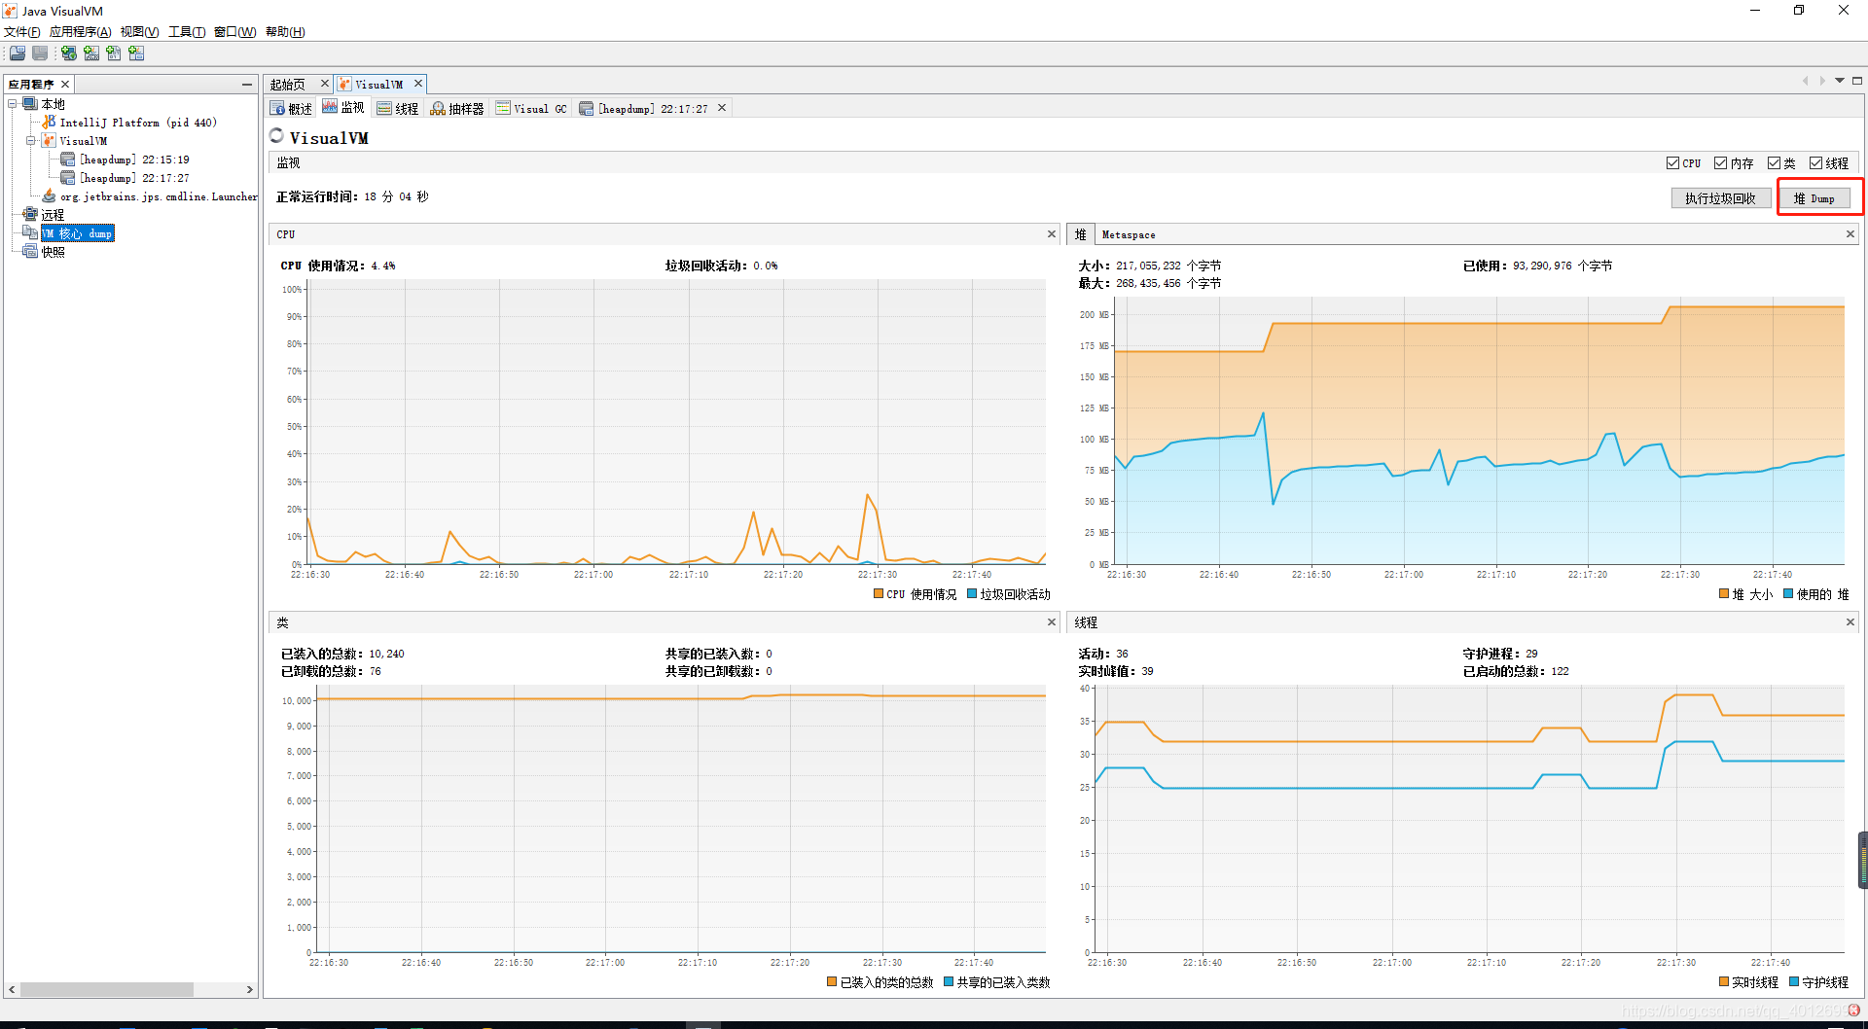Select org.jetbrains.jps.cmdline.Launcher tree item
Image resolution: width=1868 pixels, height=1029 pixels.
(x=159, y=196)
